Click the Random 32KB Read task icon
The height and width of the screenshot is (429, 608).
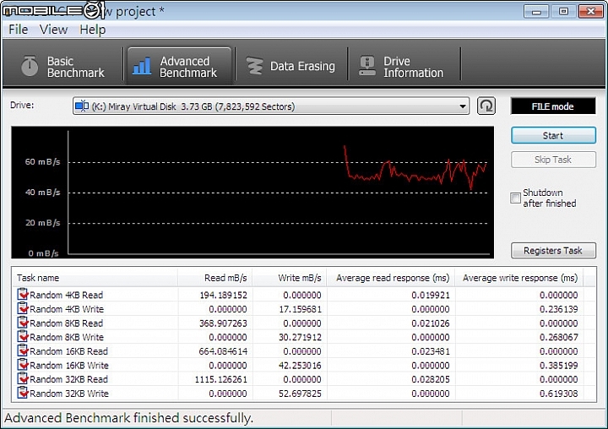[x=23, y=378]
